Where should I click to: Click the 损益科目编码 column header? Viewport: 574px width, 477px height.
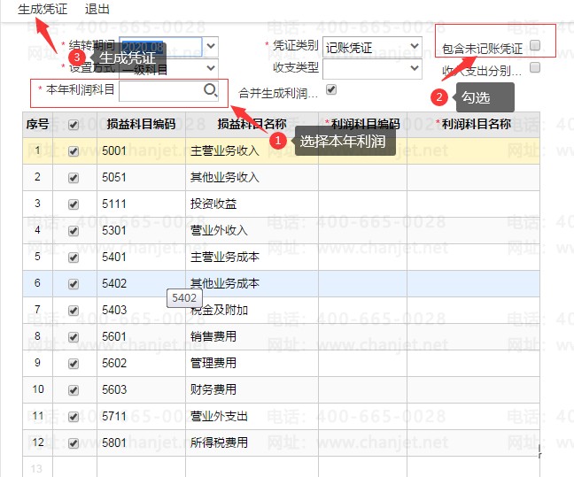click(x=142, y=125)
